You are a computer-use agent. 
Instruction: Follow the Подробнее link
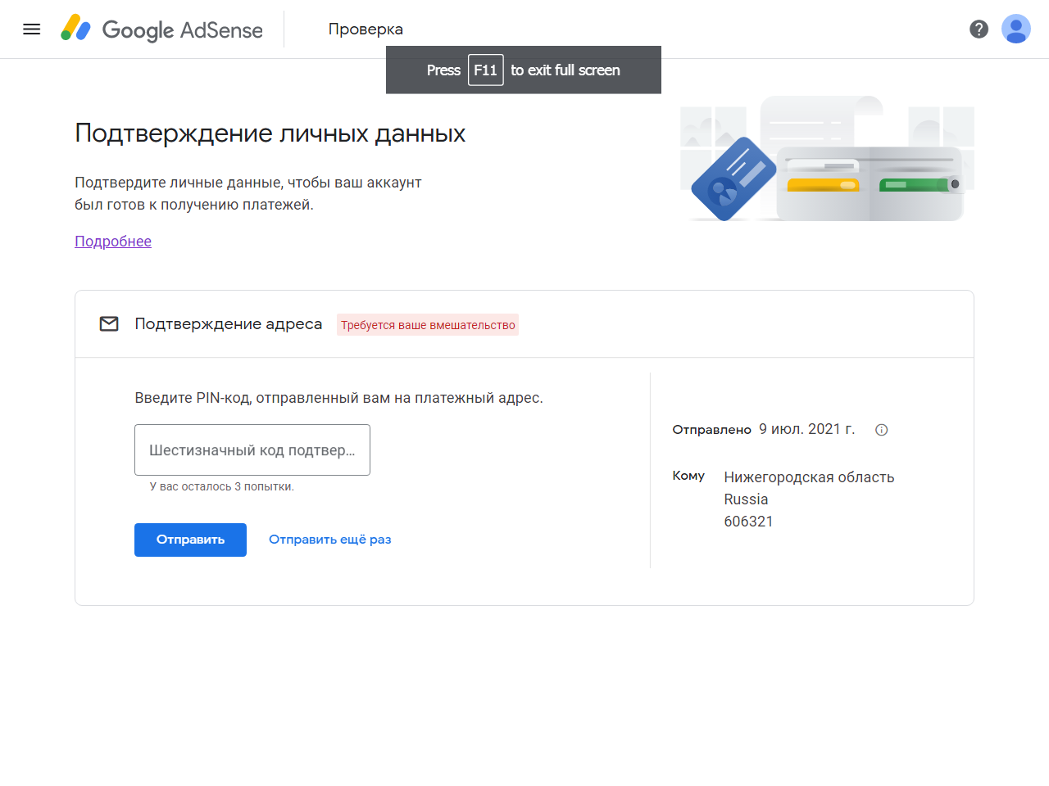(113, 242)
